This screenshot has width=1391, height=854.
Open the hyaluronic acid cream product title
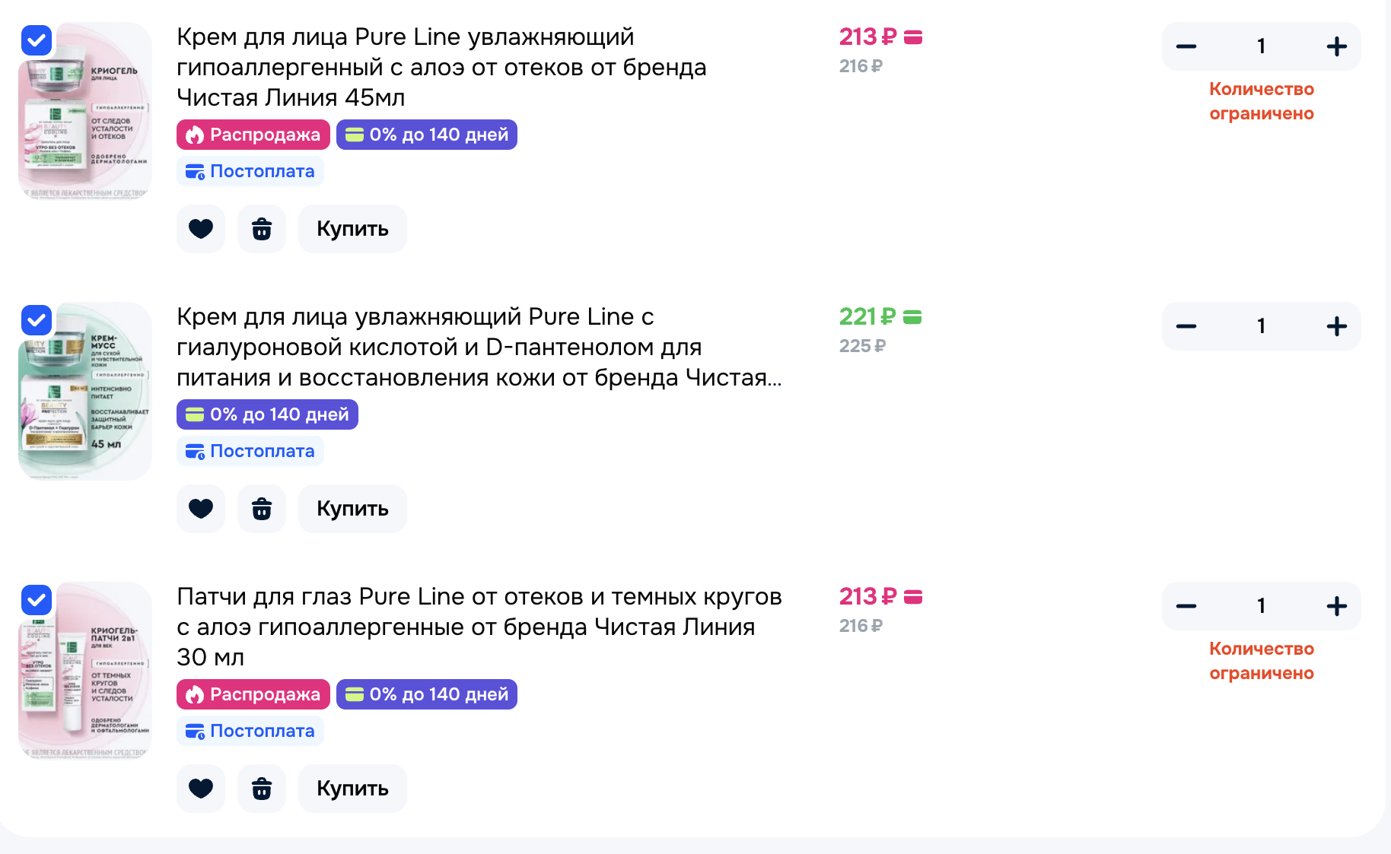click(x=479, y=347)
